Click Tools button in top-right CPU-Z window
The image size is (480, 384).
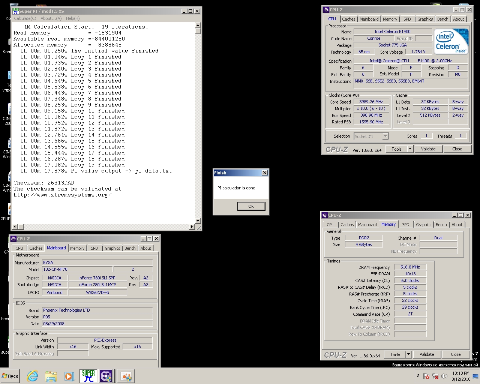point(396,149)
